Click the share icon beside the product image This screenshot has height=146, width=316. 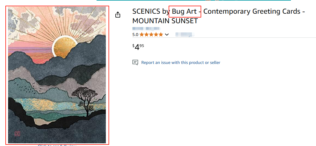tap(118, 15)
